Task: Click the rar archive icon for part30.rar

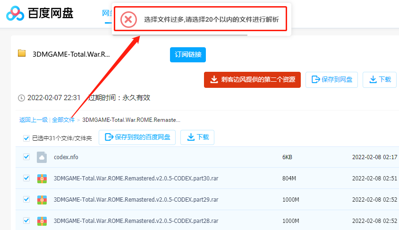Action: (x=42, y=179)
